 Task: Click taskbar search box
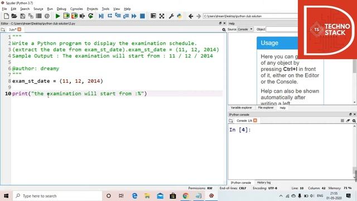[57, 196]
